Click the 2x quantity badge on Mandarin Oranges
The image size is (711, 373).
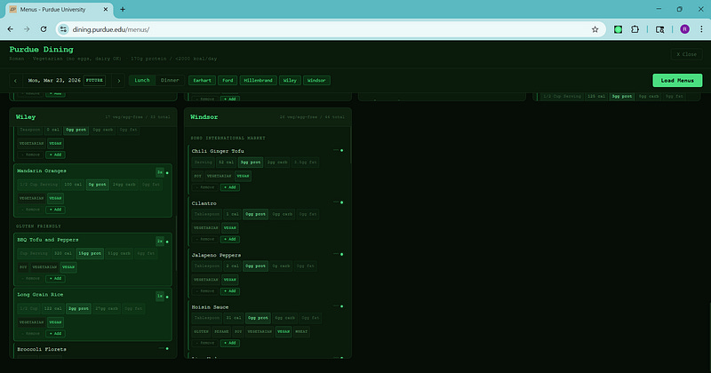[x=160, y=172]
